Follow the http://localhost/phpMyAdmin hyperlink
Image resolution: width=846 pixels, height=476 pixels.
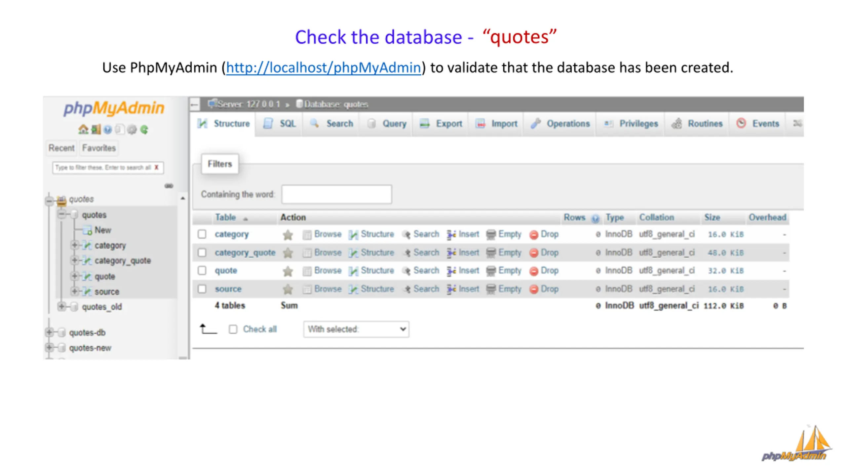[x=324, y=68]
